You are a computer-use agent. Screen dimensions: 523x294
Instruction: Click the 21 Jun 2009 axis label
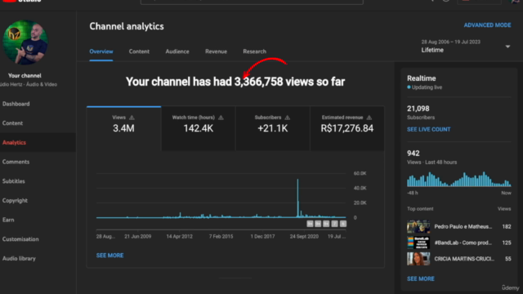click(138, 236)
